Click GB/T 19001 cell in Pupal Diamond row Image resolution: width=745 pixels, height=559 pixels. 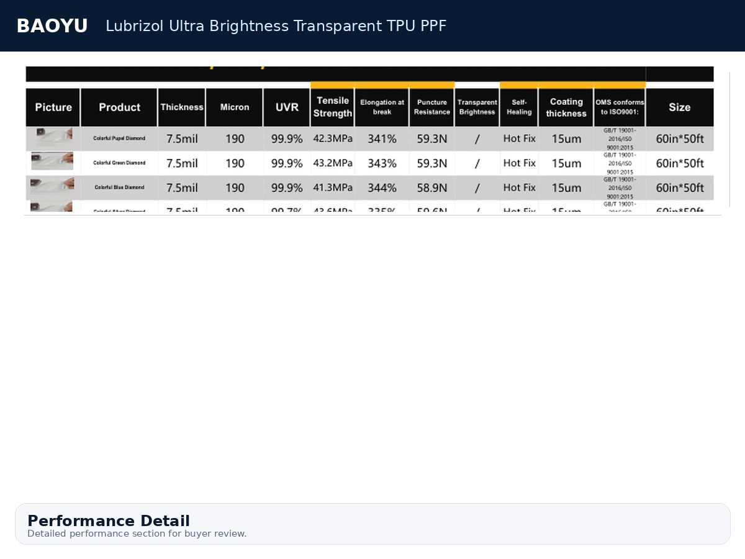(619, 139)
